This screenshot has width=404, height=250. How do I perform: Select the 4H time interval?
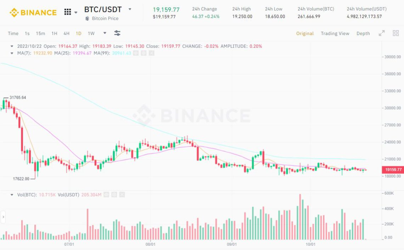coord(66,33)
